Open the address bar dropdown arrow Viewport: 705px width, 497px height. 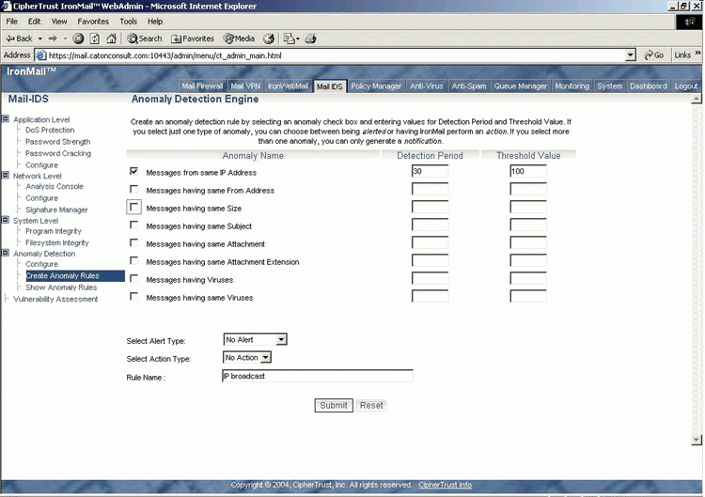coord(631,55)
